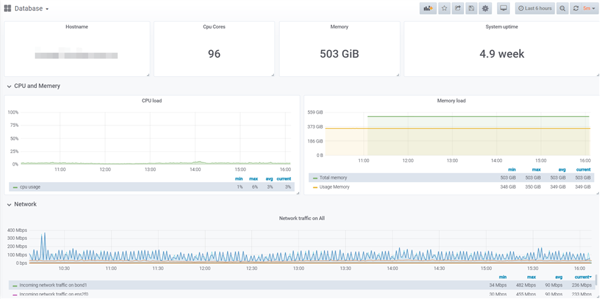This screenshot has height=299, width=600.
Task: Sort network legend by current column
Action: coord(583,277)
